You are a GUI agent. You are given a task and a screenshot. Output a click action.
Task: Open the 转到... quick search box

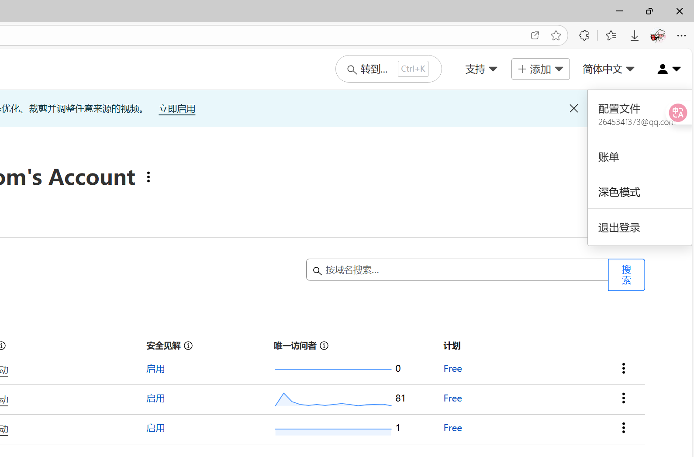pyautogui.click(x=388, y=69)
